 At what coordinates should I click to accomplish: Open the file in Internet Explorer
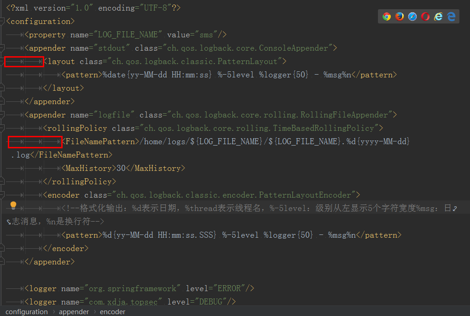coord(438,17)
